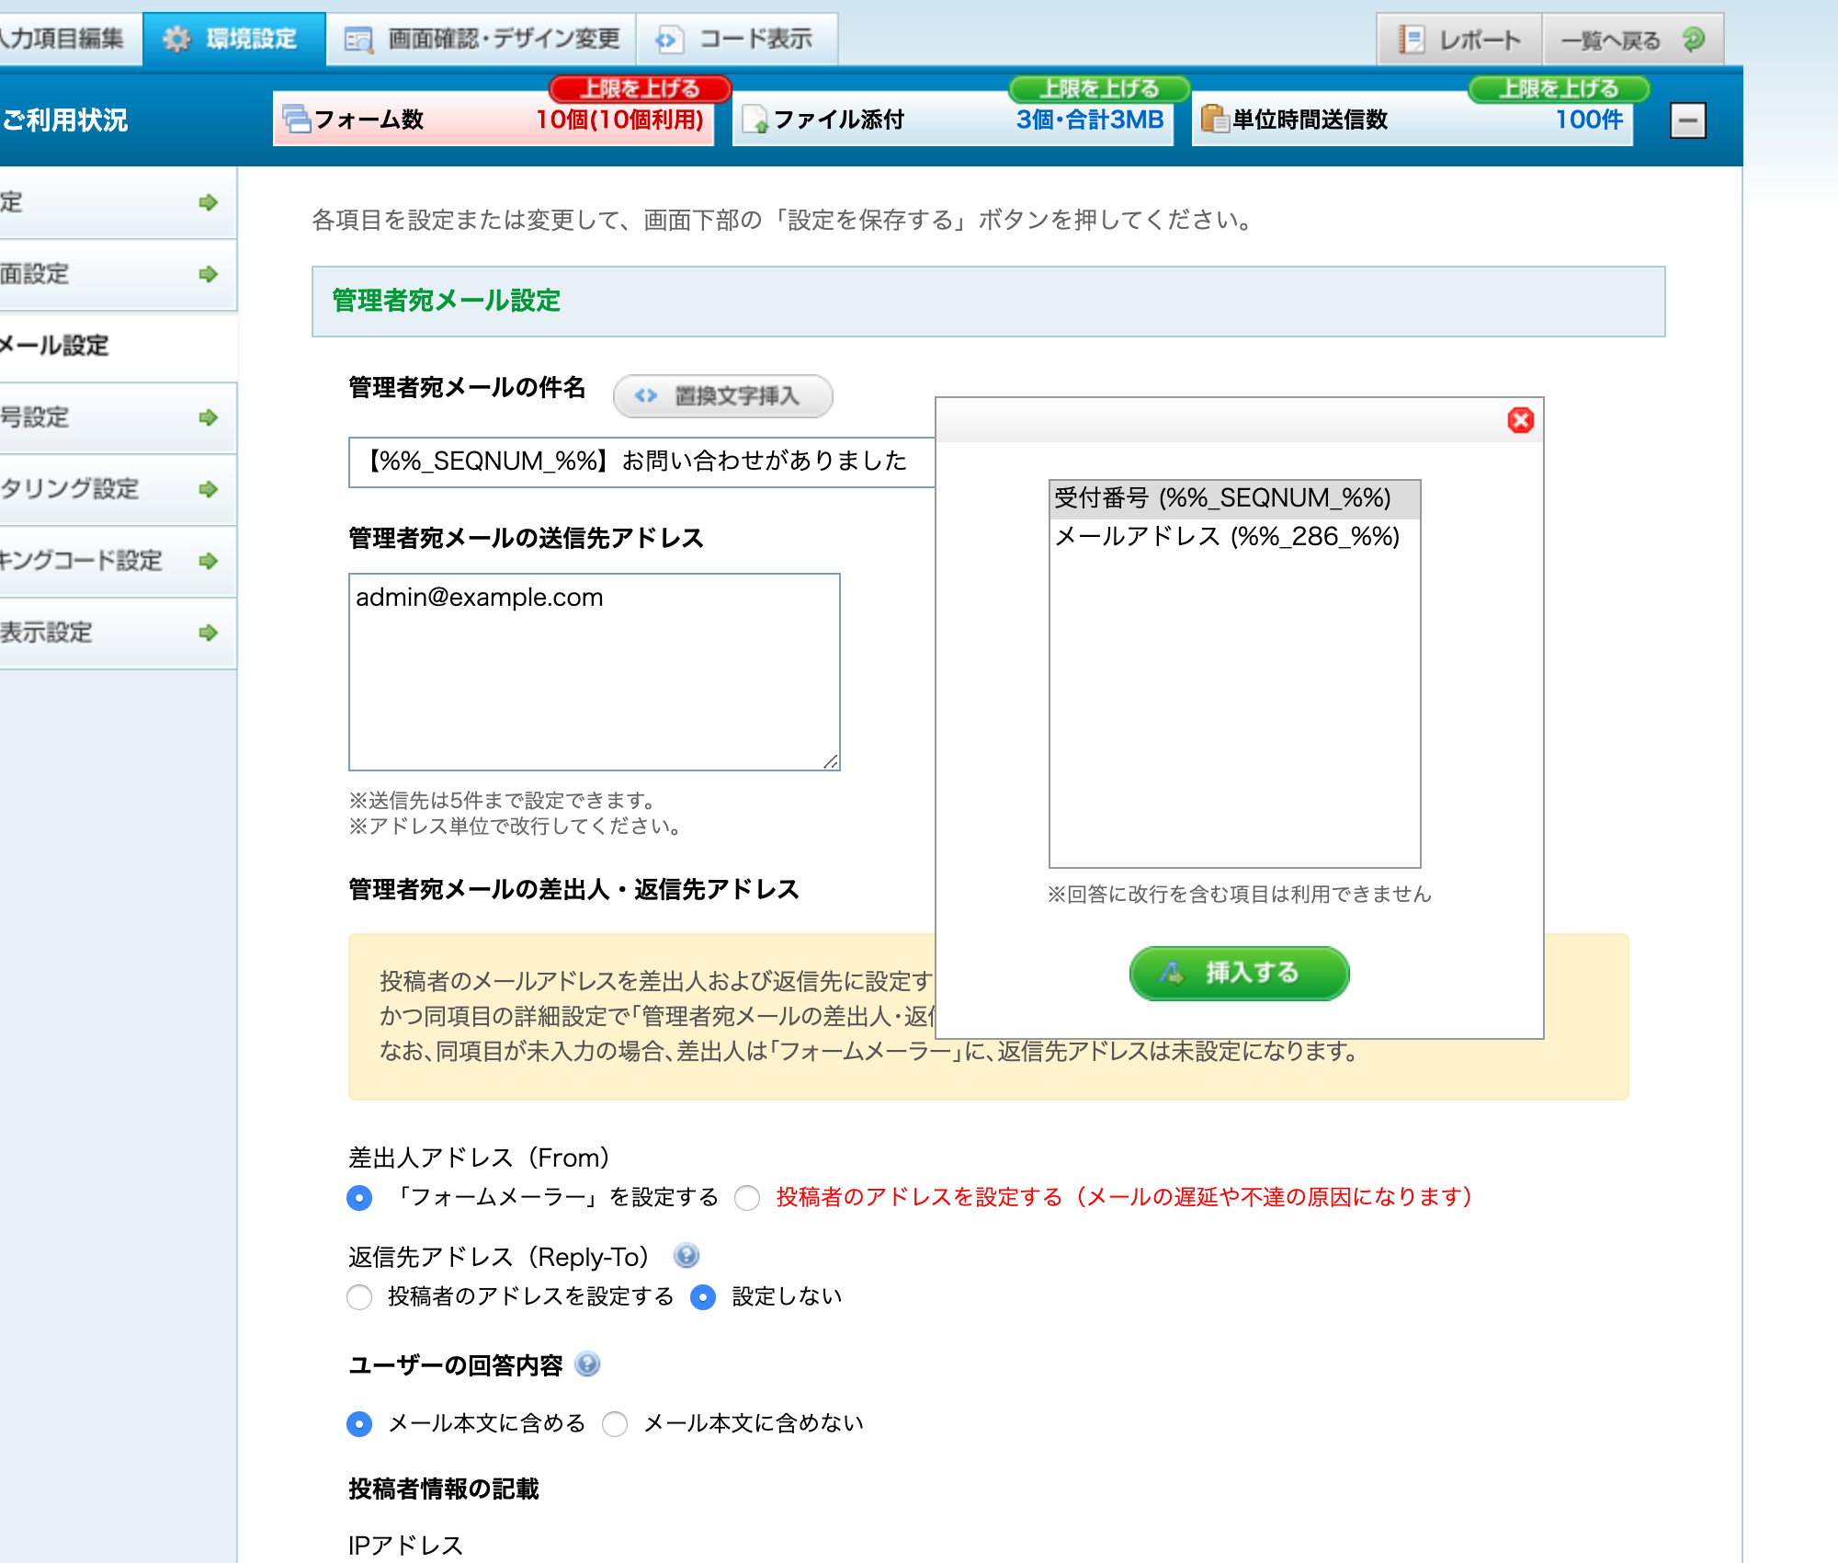Select 受付番号 (%%_SEQNUM_%%) in the list
This screenshot has width=1838, height=1563.
tap(1234, 498)
